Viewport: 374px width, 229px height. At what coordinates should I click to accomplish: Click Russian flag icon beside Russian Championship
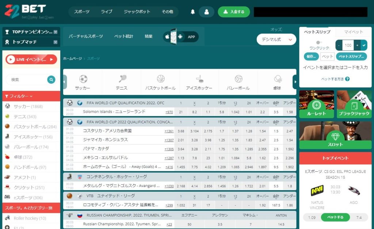[80, 215]
